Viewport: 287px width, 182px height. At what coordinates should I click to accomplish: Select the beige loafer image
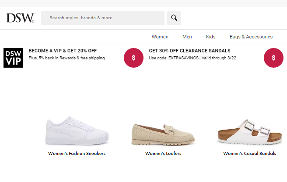coord(163,134)
